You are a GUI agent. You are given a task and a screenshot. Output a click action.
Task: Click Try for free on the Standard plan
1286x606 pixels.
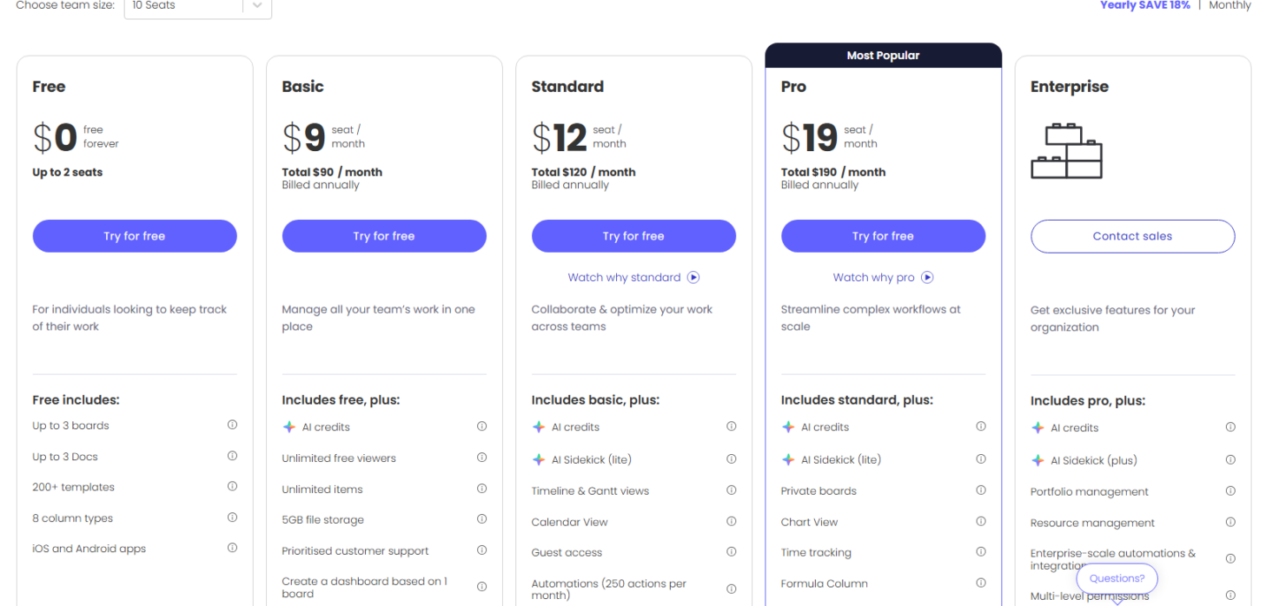633,235
